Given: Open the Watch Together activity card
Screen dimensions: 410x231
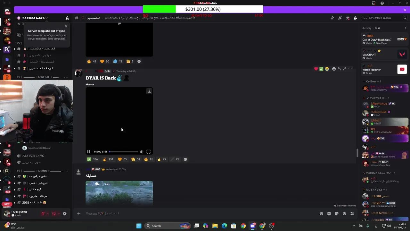Looking at the screenshot, I should point(384,69).
